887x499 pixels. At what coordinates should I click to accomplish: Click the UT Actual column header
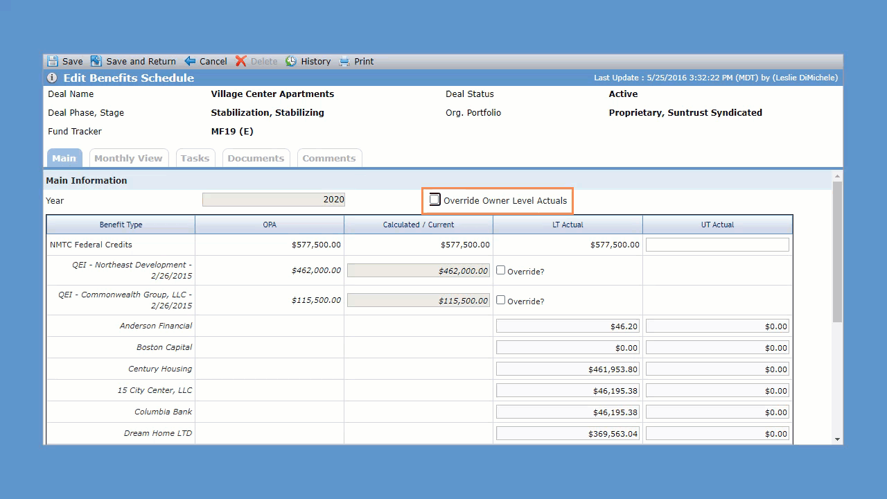[717, 225]
